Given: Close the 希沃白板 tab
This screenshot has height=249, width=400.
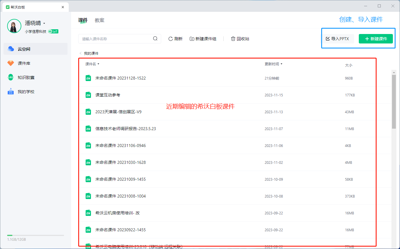Looking at the screenshot, I should pyautogui.click(x=63, y=7).
